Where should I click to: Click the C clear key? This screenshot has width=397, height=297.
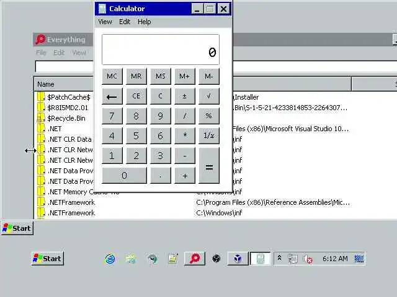click(x=161, y=97)
